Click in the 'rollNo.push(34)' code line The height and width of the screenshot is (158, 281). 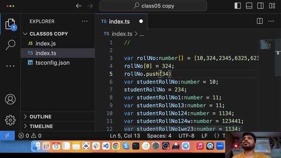click(148, 74)
